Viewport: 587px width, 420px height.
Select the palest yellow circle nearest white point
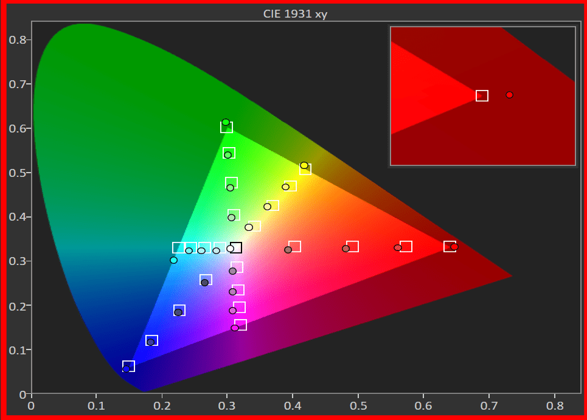[x=249, y=227]
